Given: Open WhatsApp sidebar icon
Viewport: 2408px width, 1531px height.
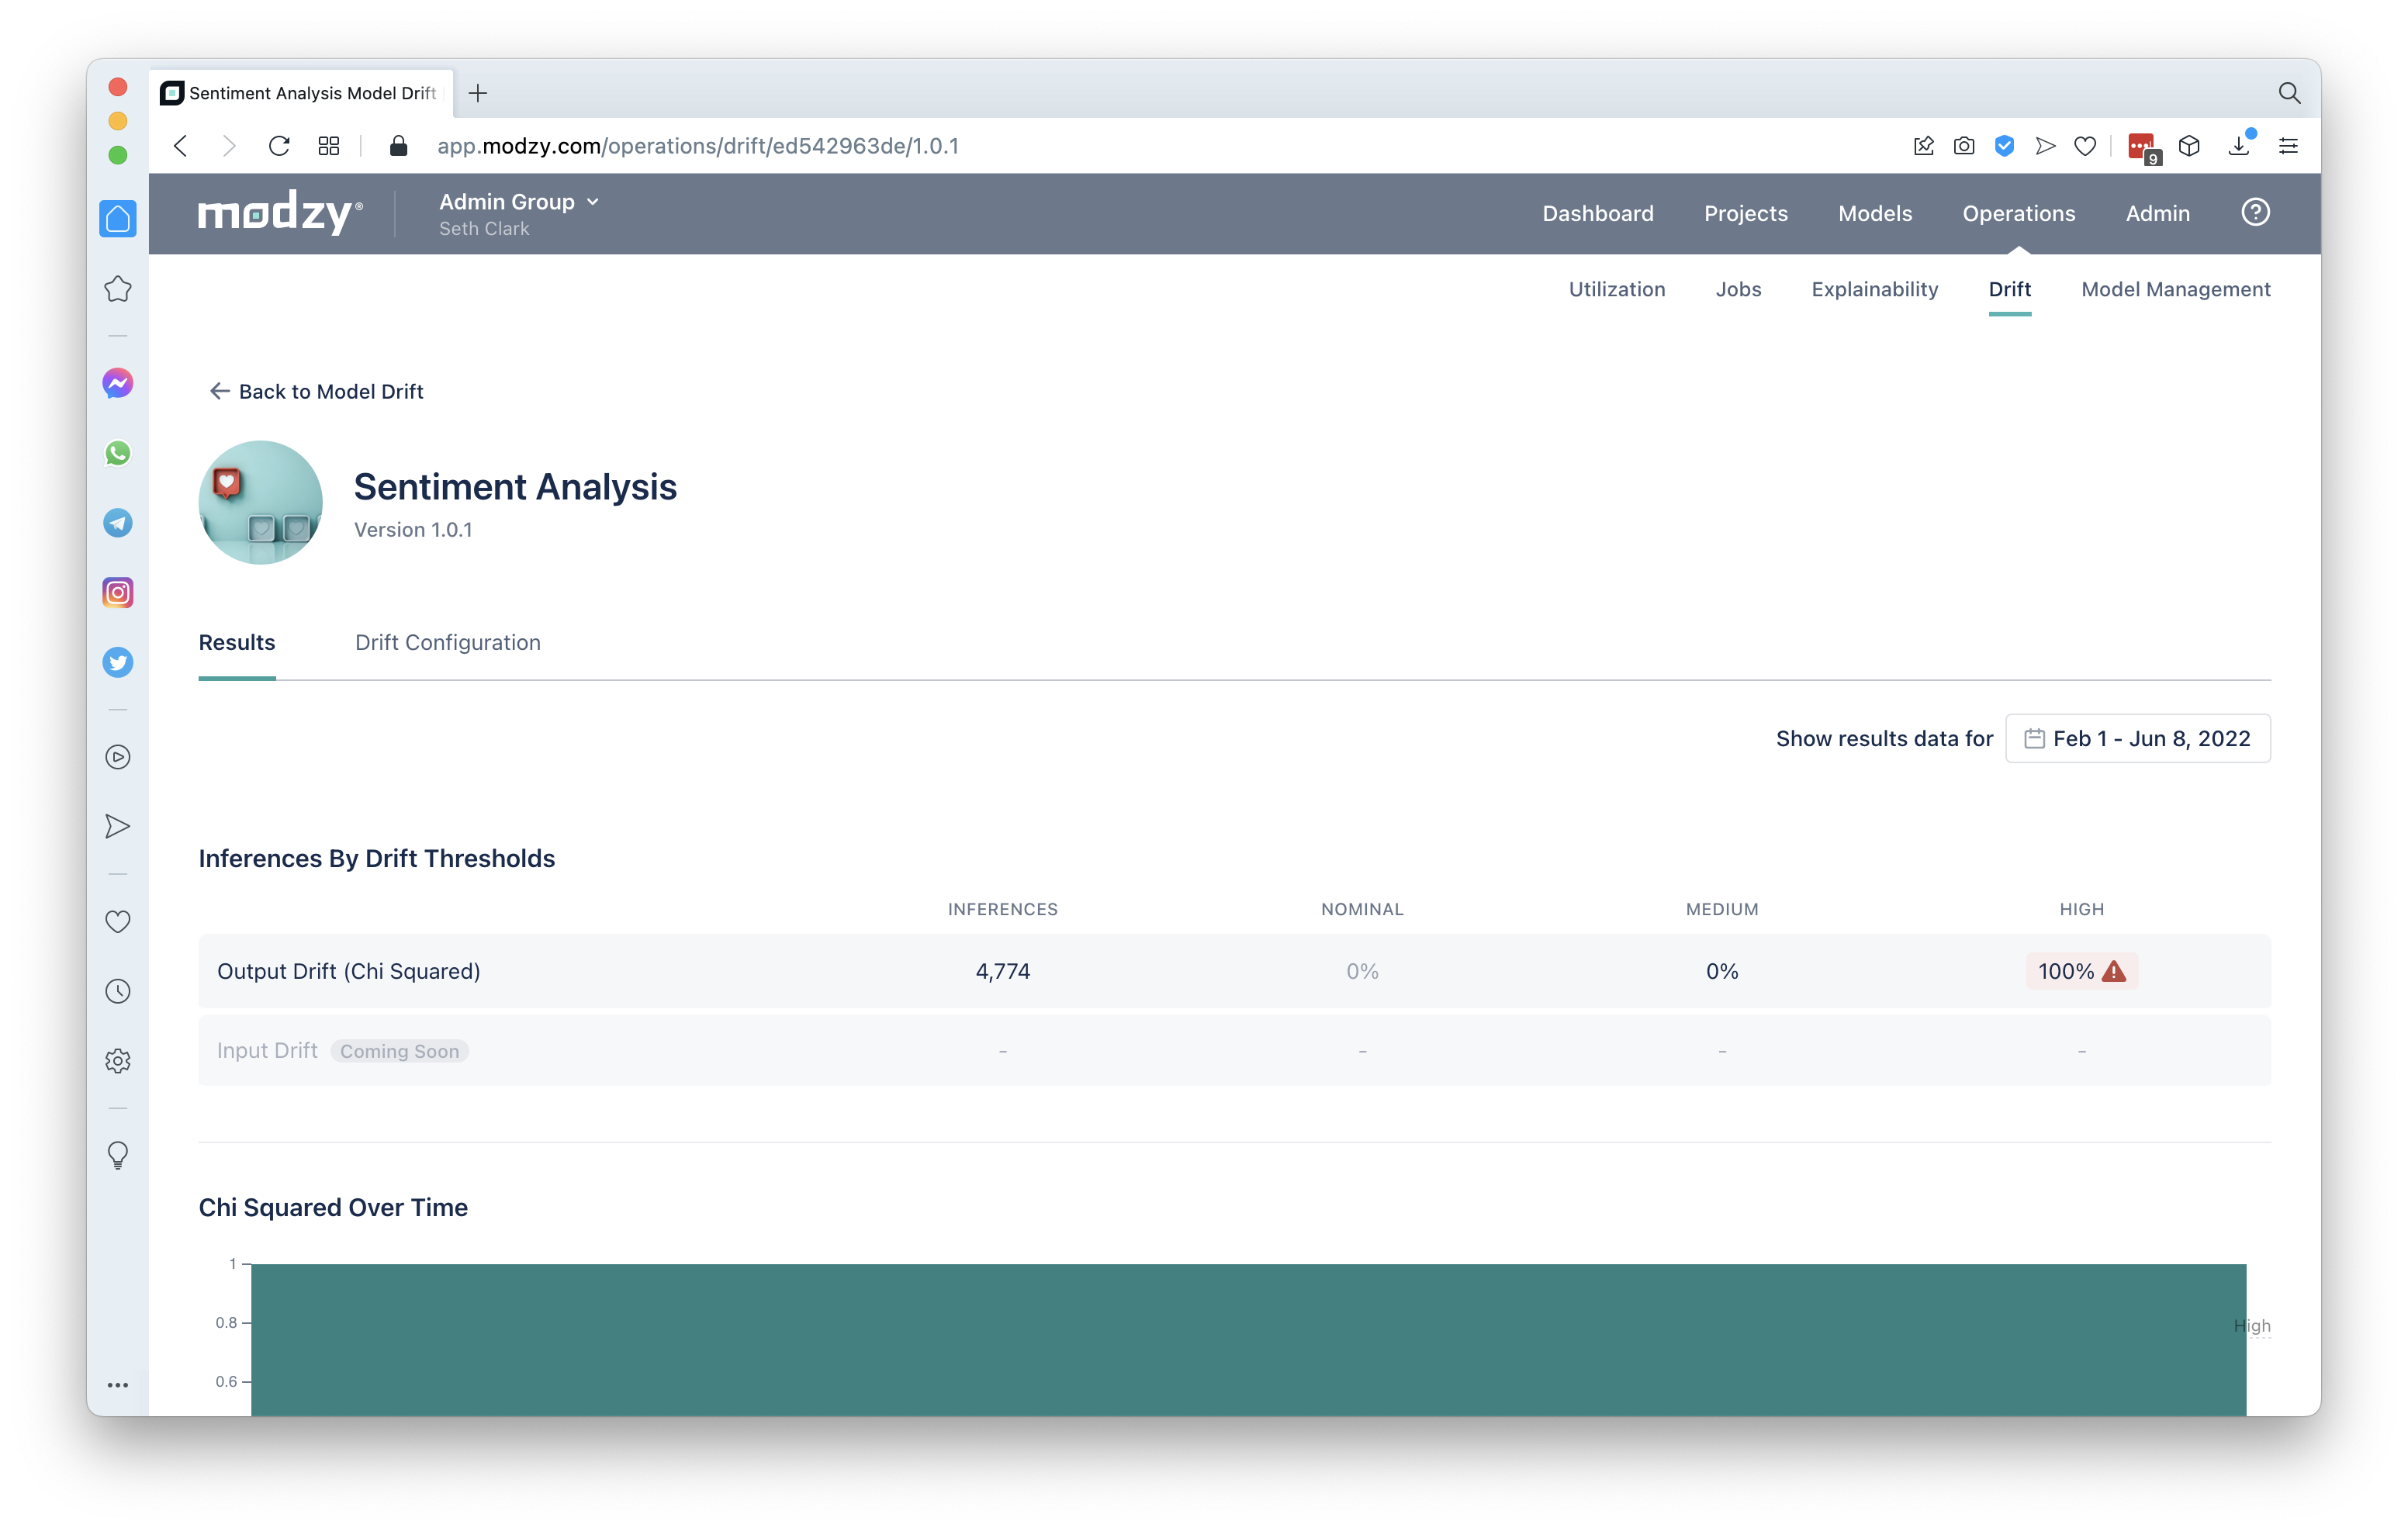Looking at the screenshot, I should tap(118, 453).
